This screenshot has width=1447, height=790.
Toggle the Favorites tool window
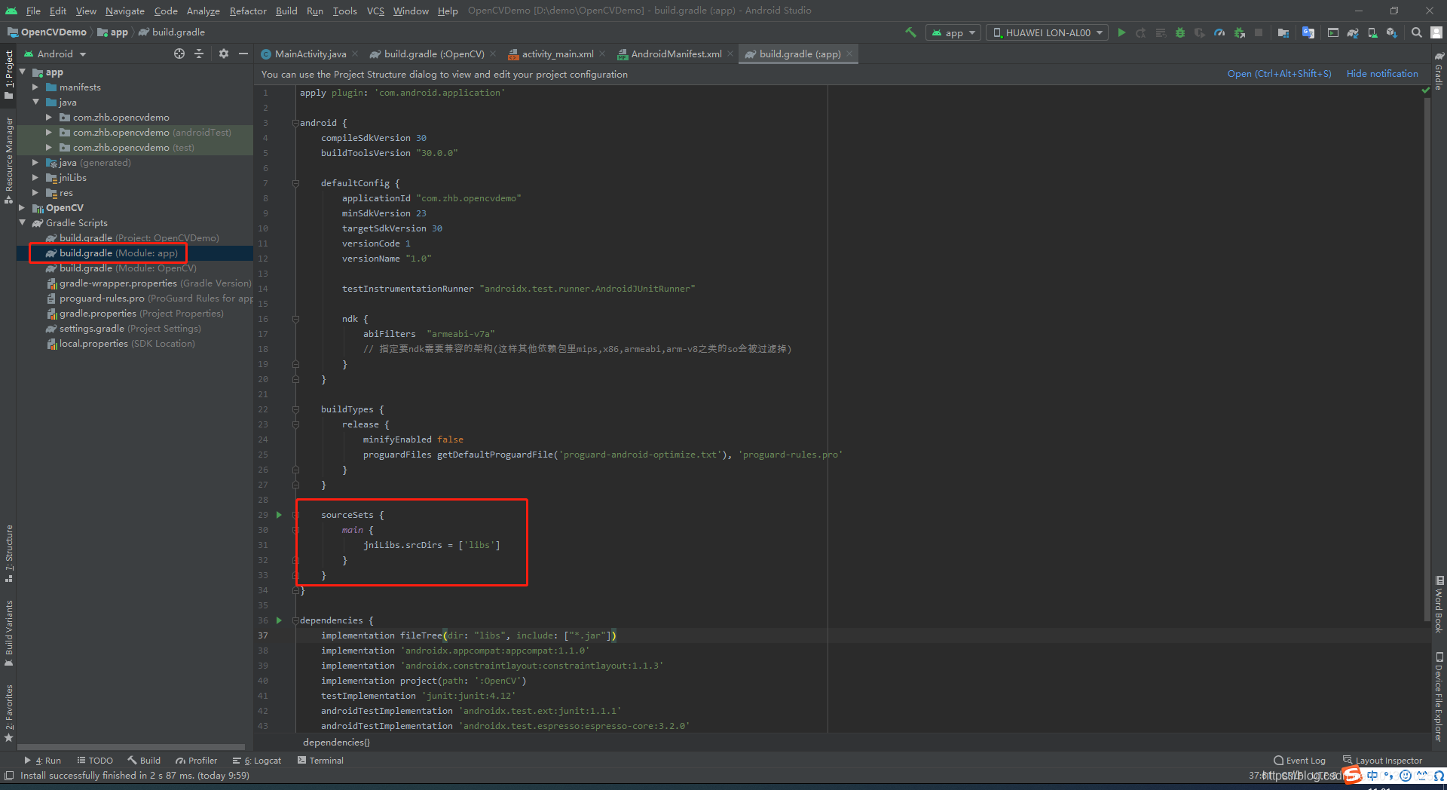pos(9,713)
